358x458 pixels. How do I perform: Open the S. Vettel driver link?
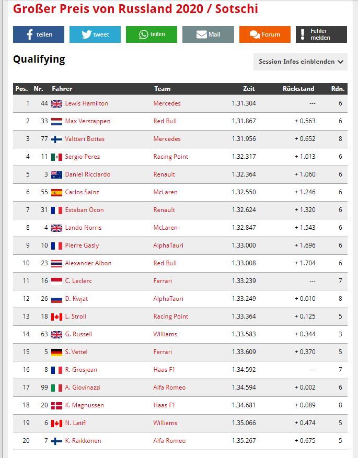point(76,352)
